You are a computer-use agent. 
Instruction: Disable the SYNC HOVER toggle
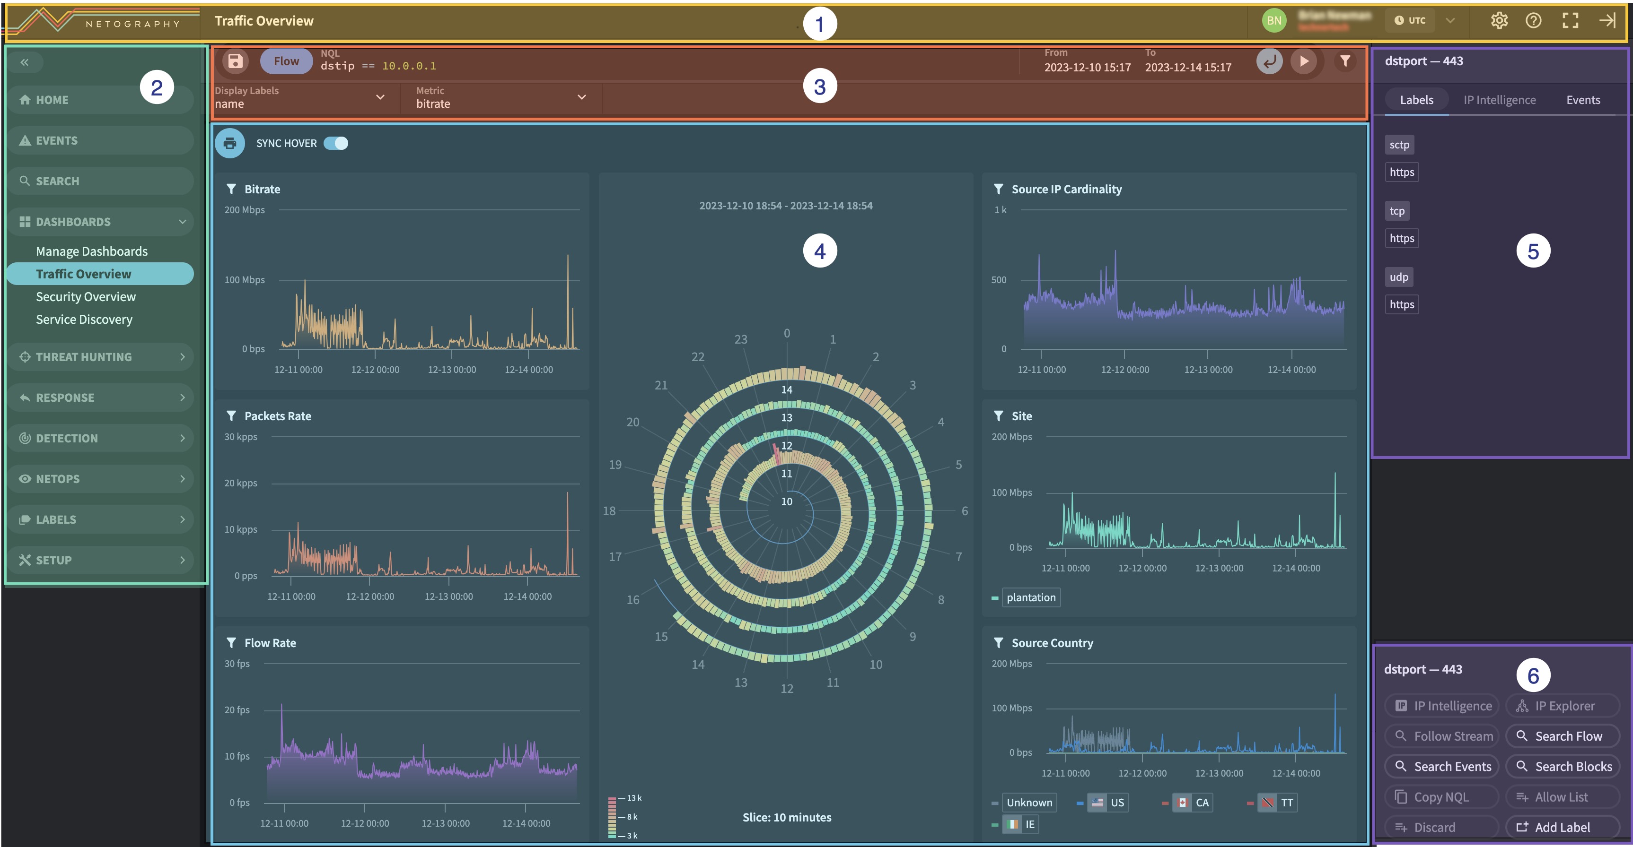(x=337, y=143)
